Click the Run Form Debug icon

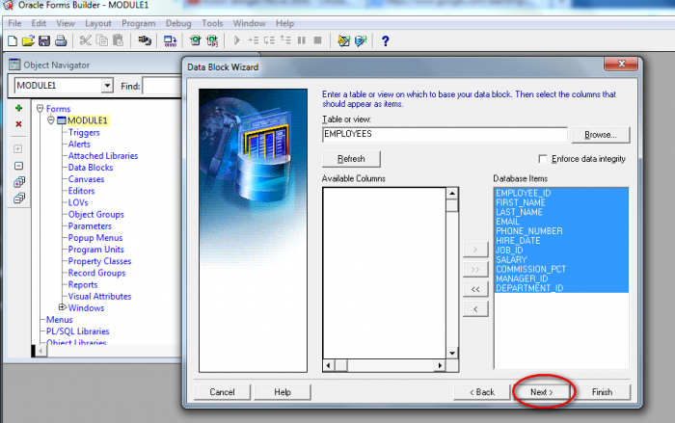[212, 40]
